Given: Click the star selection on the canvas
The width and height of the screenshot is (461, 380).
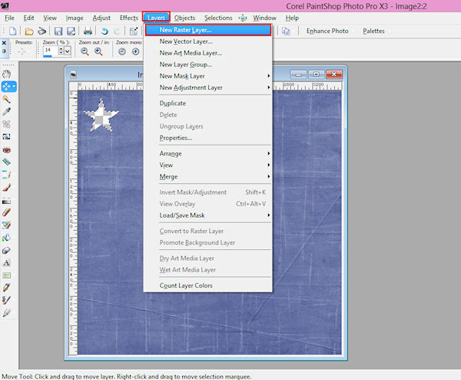Looking at the screenshot, I should [101, 115].
